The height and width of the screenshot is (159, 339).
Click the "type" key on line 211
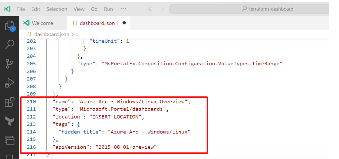(62, 109)
